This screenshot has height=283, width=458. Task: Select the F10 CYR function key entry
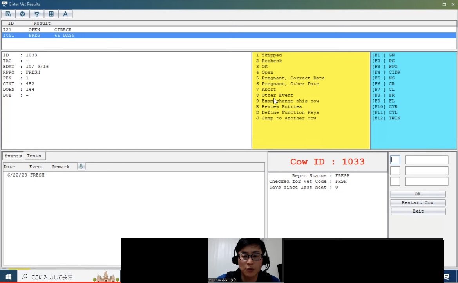[385, 107]
